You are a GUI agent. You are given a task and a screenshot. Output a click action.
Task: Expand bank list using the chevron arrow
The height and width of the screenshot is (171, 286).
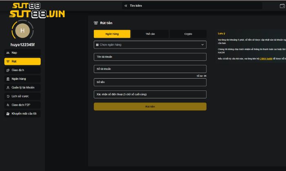click(x=202, y=45)
